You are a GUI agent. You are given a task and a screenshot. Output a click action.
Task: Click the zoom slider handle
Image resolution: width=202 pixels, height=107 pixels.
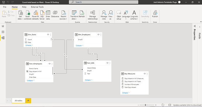click(x=145, y=105)
